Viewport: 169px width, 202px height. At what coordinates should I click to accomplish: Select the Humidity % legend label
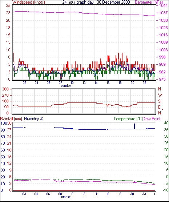(x=33, y=119)
